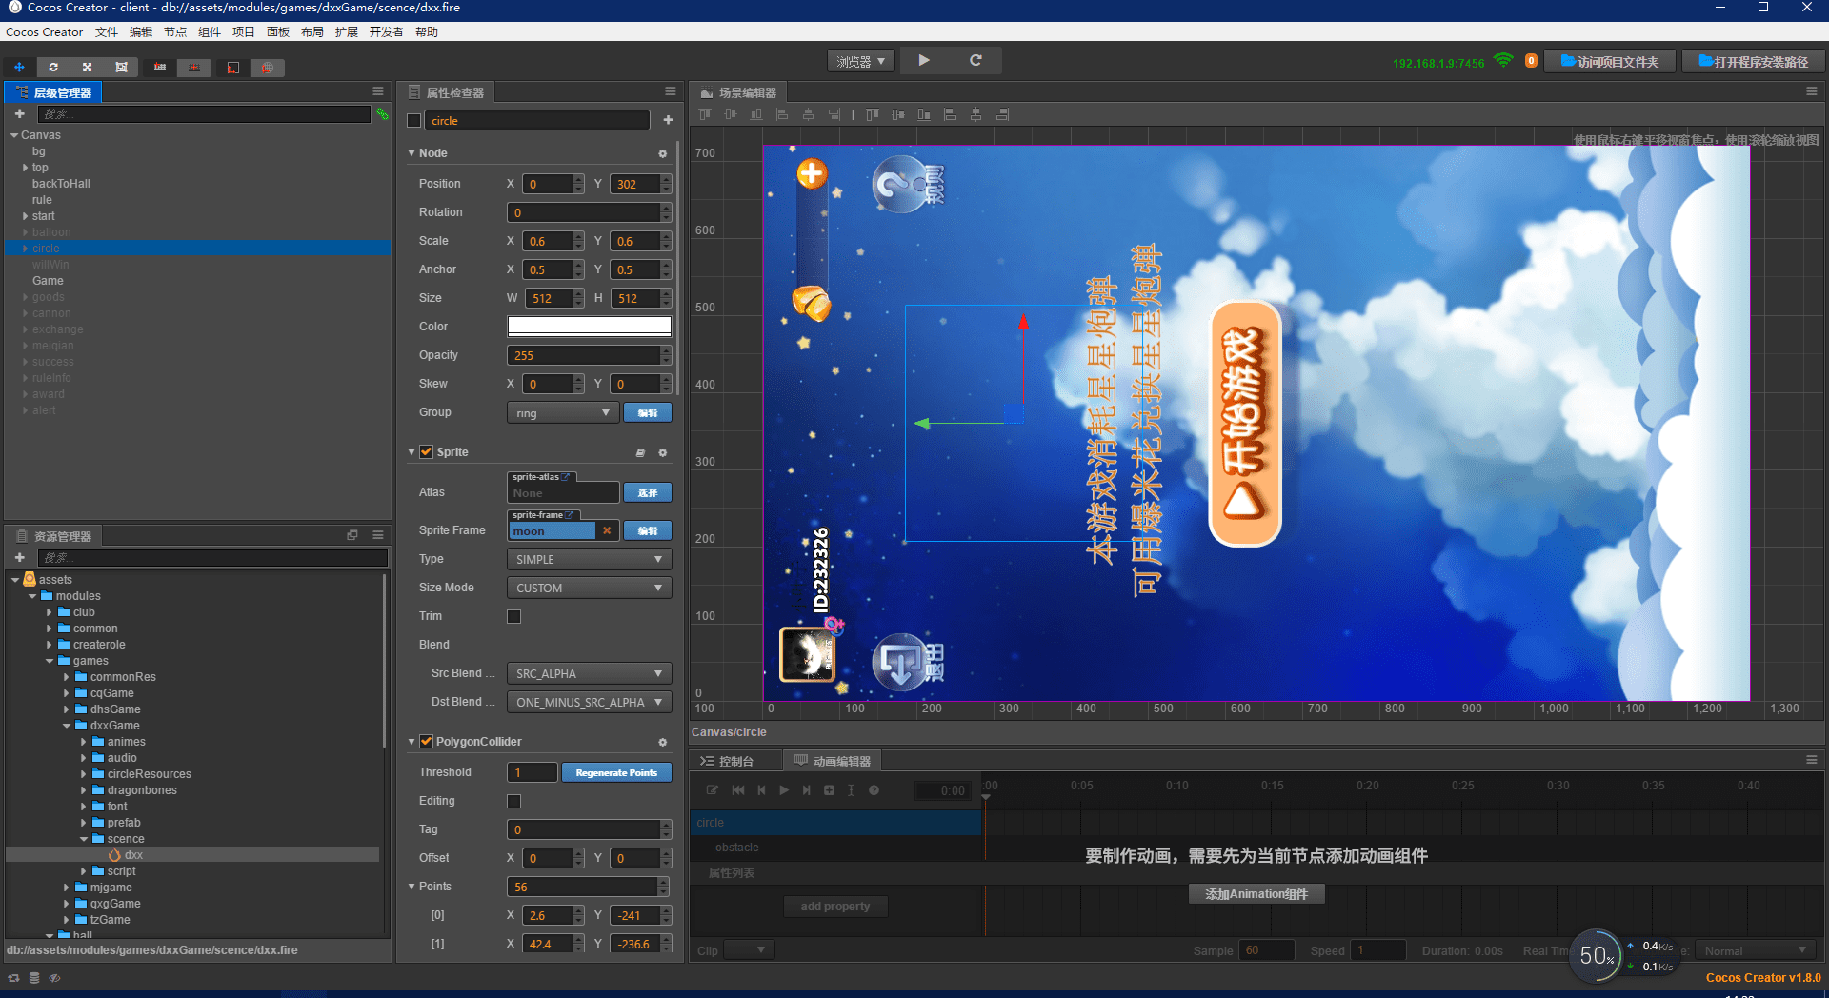Select the rotate transform tool
The width and height of the screenshot is (1829, 998).
pos(53,68)
